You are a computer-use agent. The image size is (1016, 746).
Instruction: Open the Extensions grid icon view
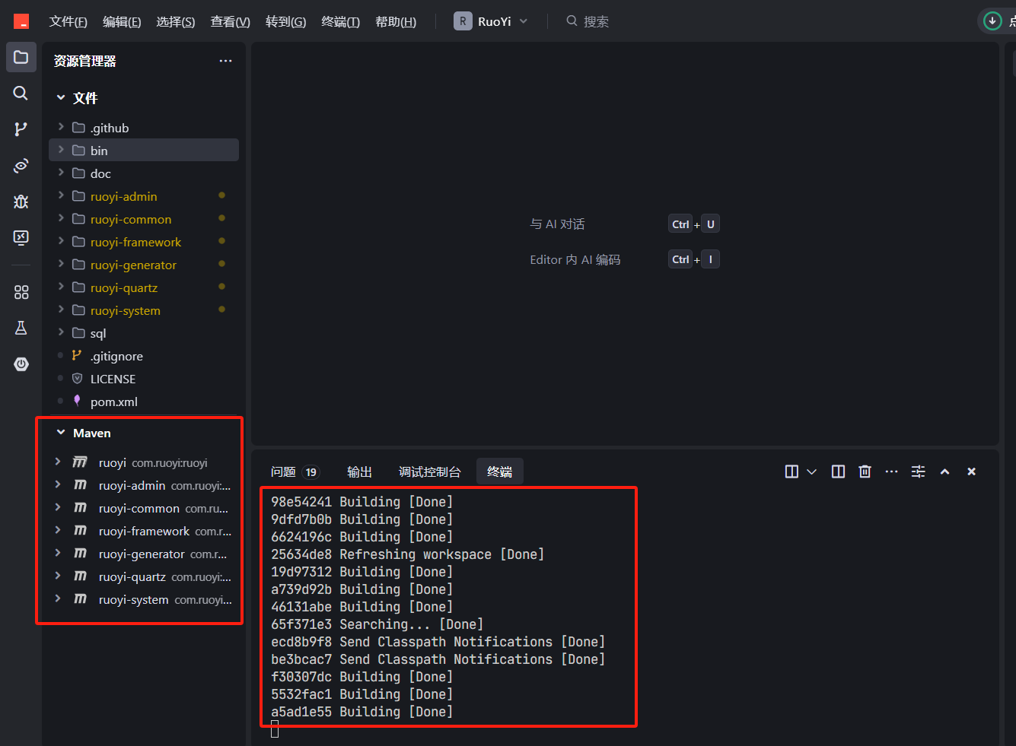tap(21, 292)
